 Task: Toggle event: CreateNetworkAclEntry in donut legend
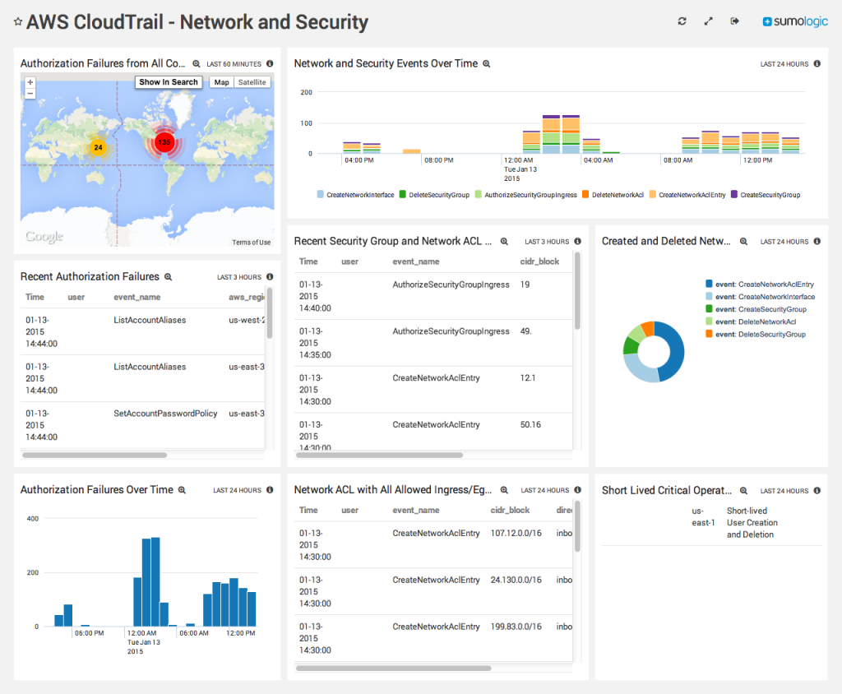tap(760, 285)
